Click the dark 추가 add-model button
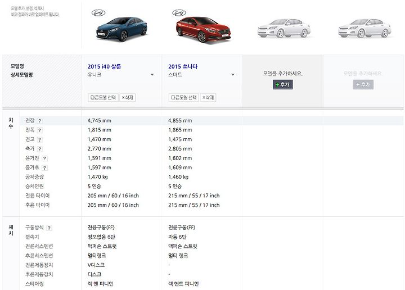Image resolution: width=405 pixels, height=290 pixels. pyautogui.click(x=282, y=85)
